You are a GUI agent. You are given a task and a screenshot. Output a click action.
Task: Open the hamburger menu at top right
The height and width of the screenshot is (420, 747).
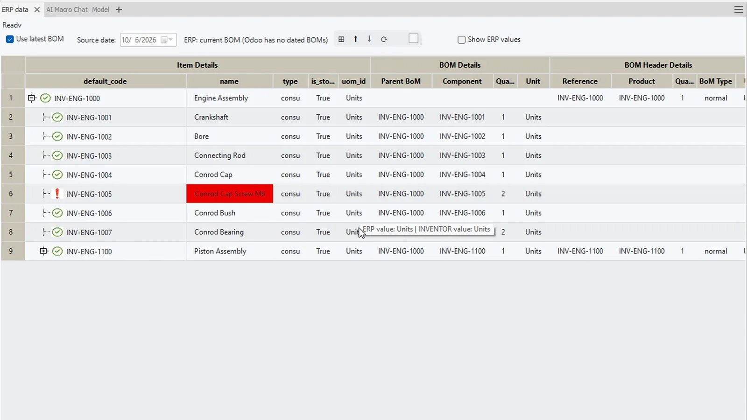pyautogui.click(x=738, y=9)
